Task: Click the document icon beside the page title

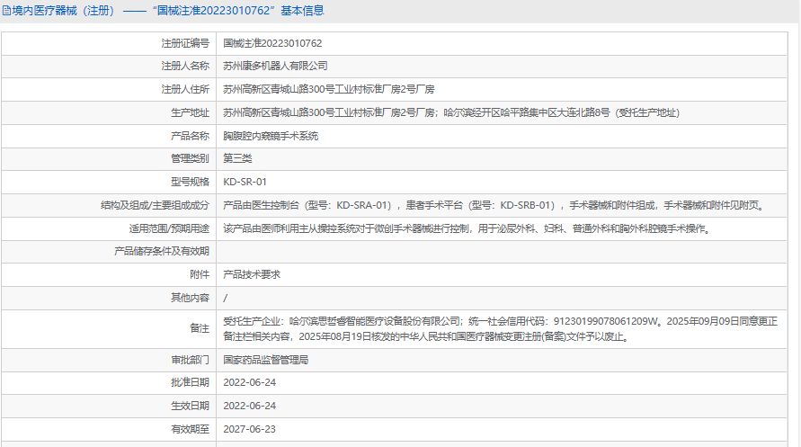Action: pos(6,11)
